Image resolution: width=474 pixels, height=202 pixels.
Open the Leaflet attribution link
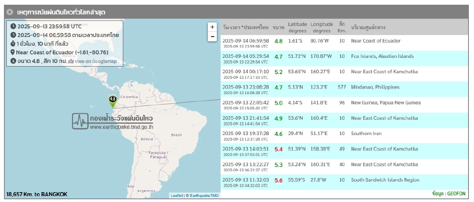[x=177, y=195]
